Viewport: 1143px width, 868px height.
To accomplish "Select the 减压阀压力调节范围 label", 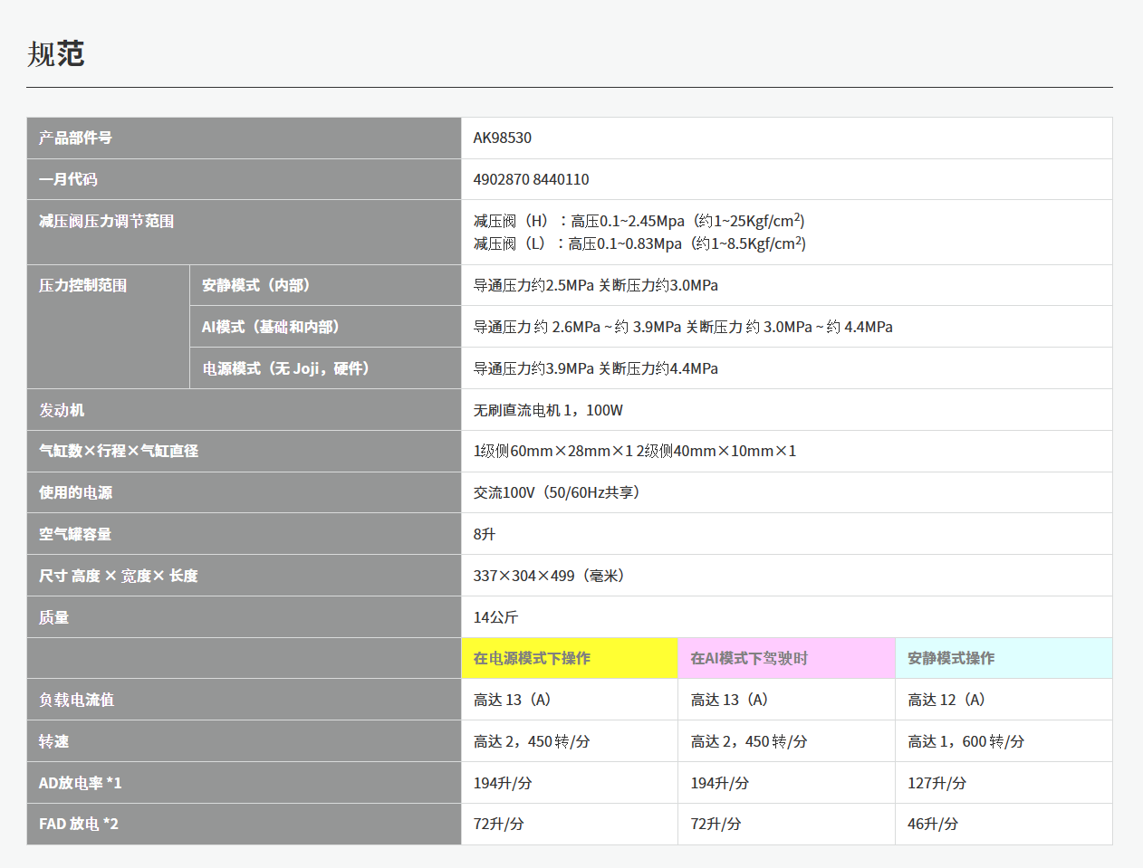I will pyautogui.click(x=244, y=232).
